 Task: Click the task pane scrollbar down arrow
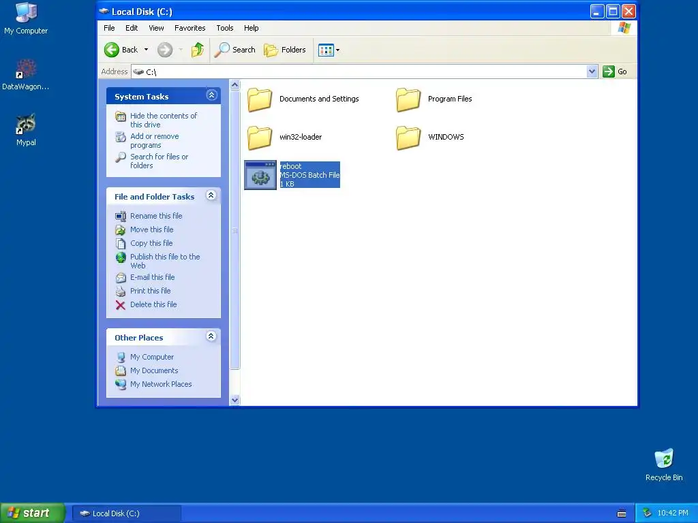pos(235,400)
